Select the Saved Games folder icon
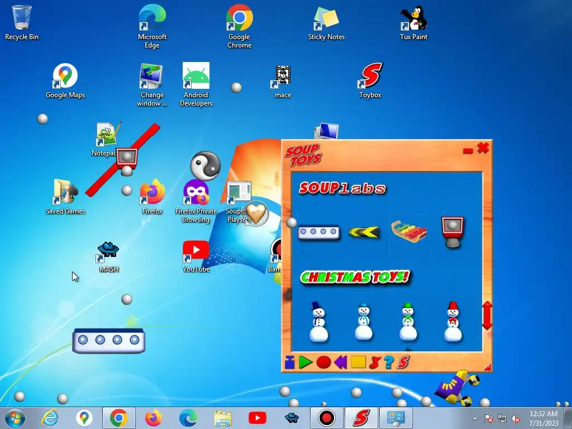 (x=65, y=197)
